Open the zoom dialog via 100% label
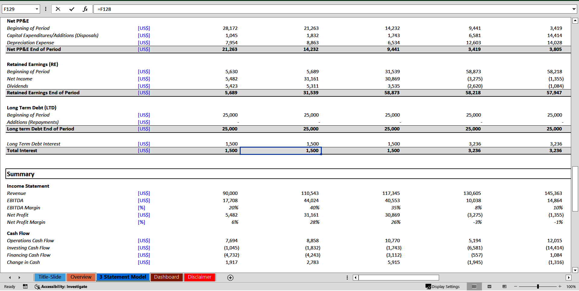 [x=571, y=286]
